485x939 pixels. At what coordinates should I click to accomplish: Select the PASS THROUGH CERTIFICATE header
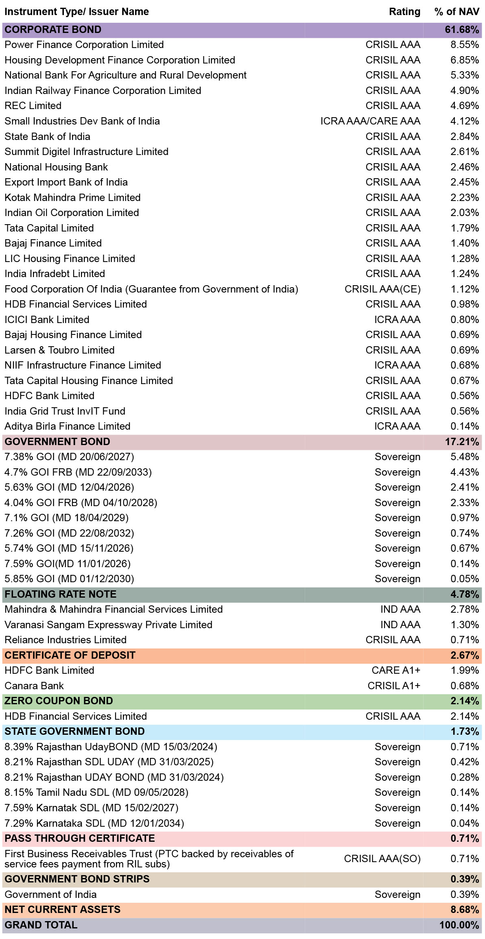[x=242, y=839]
